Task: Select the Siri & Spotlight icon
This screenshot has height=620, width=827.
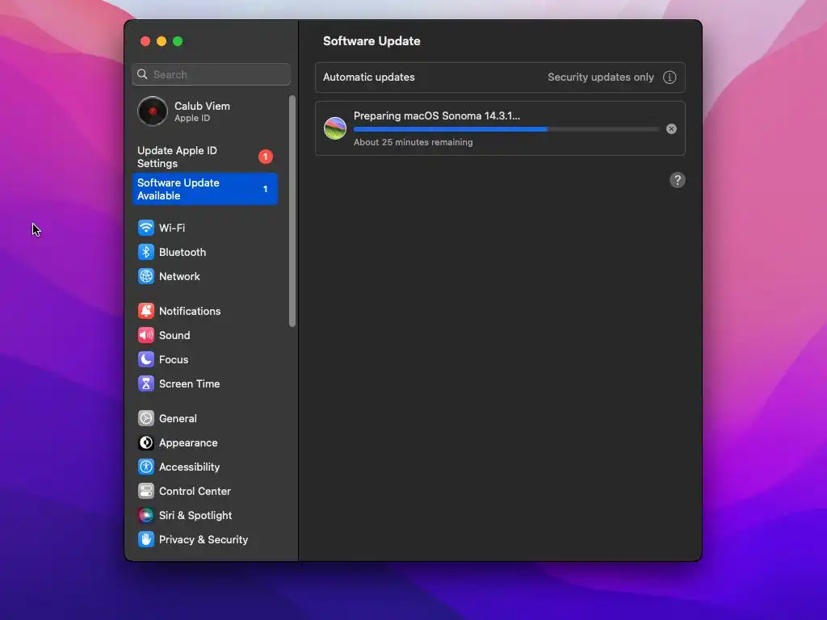Action: coord(146,516)
